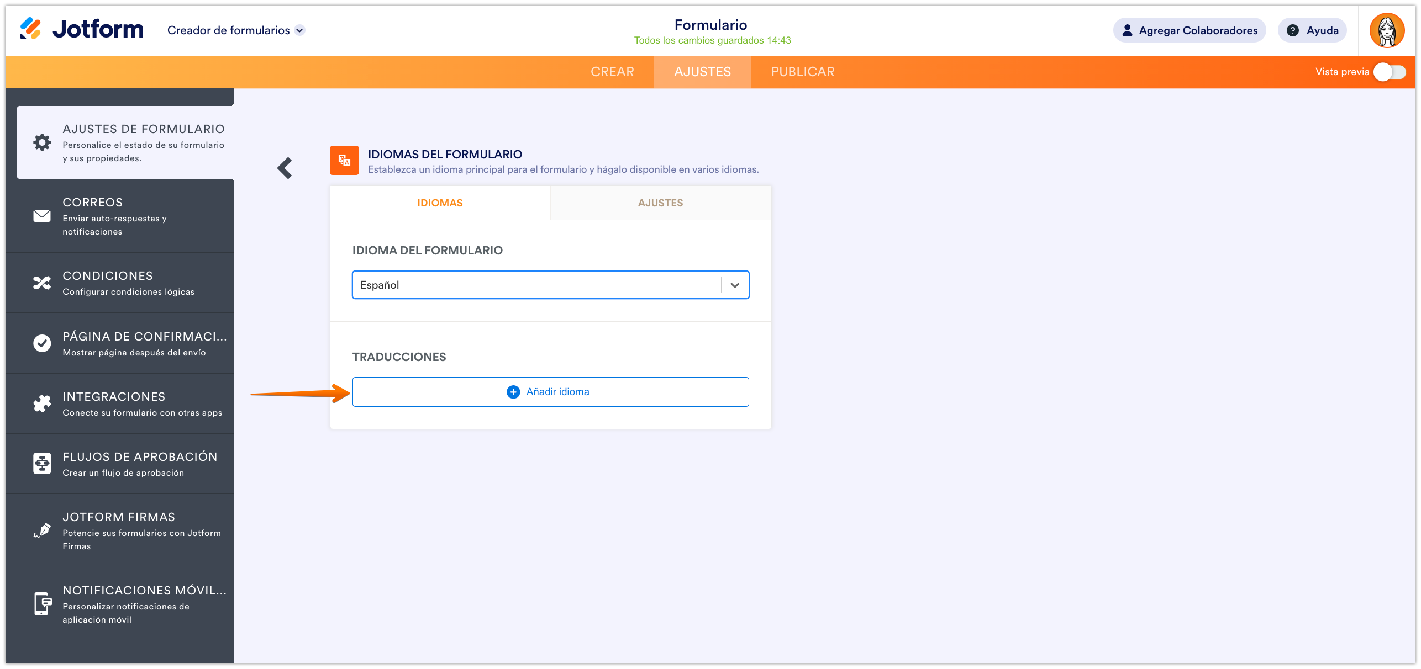Click the mobile notifications phone icon

43,602
